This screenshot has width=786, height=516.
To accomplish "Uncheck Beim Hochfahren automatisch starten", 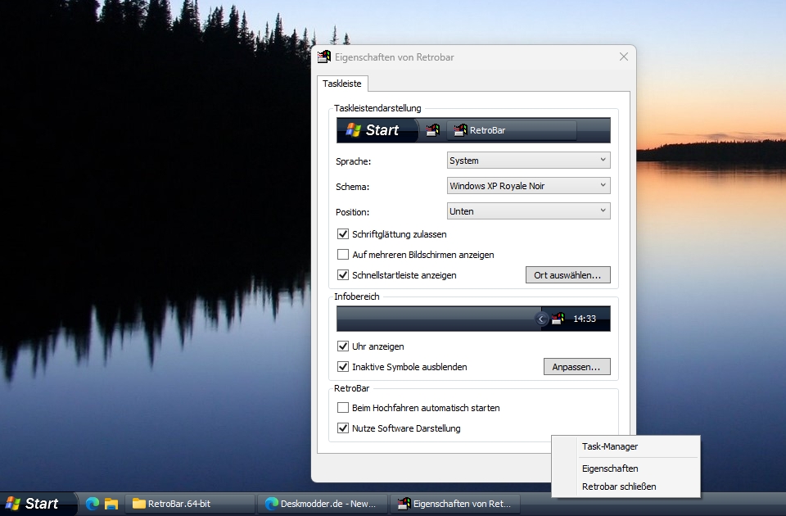I will click(343, 407).
